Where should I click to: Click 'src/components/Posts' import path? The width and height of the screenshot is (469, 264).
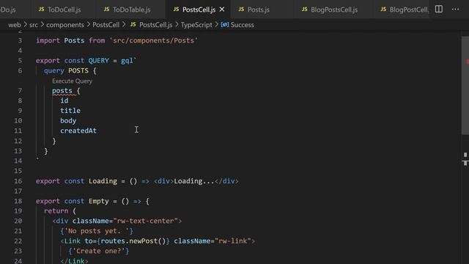[x=153, y=40]
